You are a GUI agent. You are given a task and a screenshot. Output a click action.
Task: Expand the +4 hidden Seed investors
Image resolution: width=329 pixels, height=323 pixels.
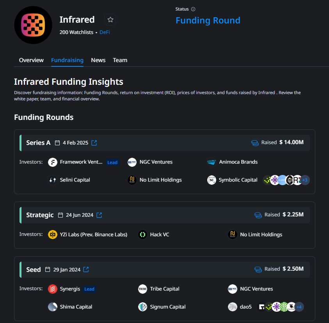point(299,307)
